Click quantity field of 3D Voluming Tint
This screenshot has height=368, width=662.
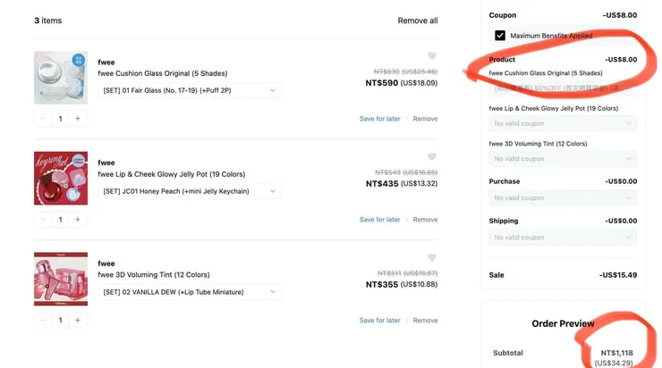pos(61,321)
